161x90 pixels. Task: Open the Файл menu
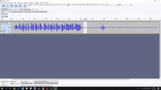2,3
